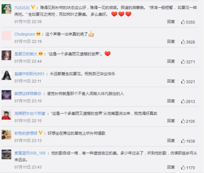Like Chutegrues' comment with 3928 likes

[x=183, y=42]
